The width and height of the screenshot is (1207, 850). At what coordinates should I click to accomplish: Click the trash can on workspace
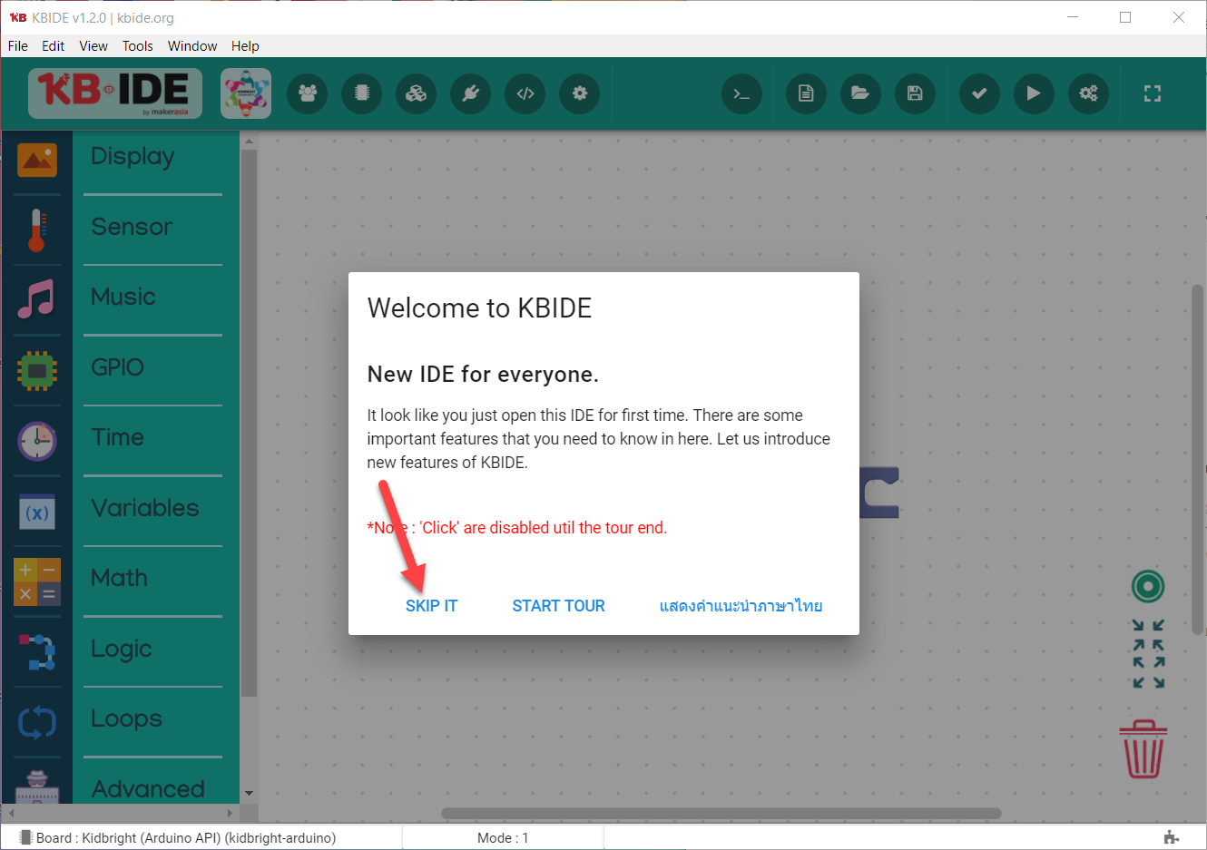1143,749
